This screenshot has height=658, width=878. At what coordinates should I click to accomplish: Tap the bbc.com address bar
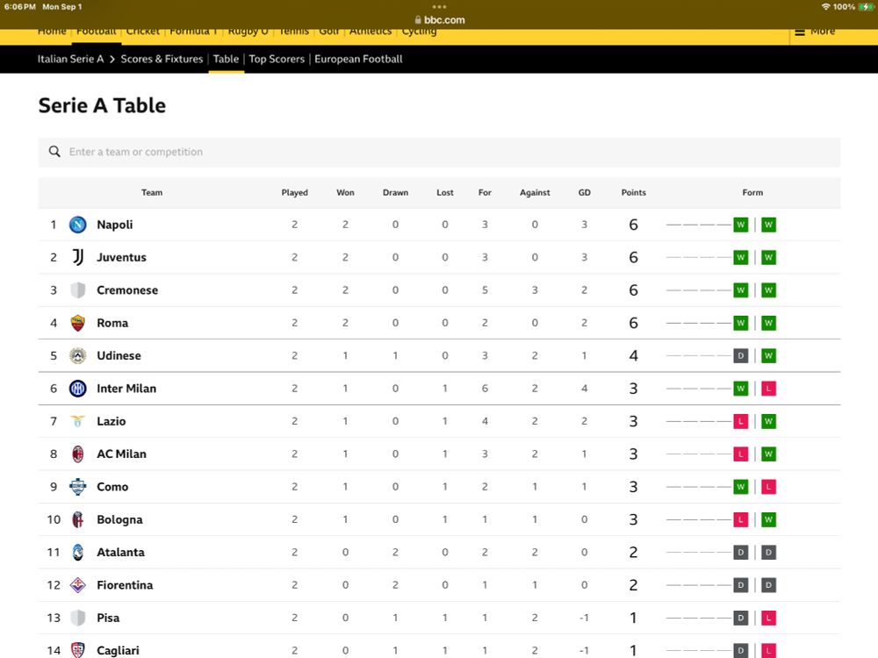439,19
